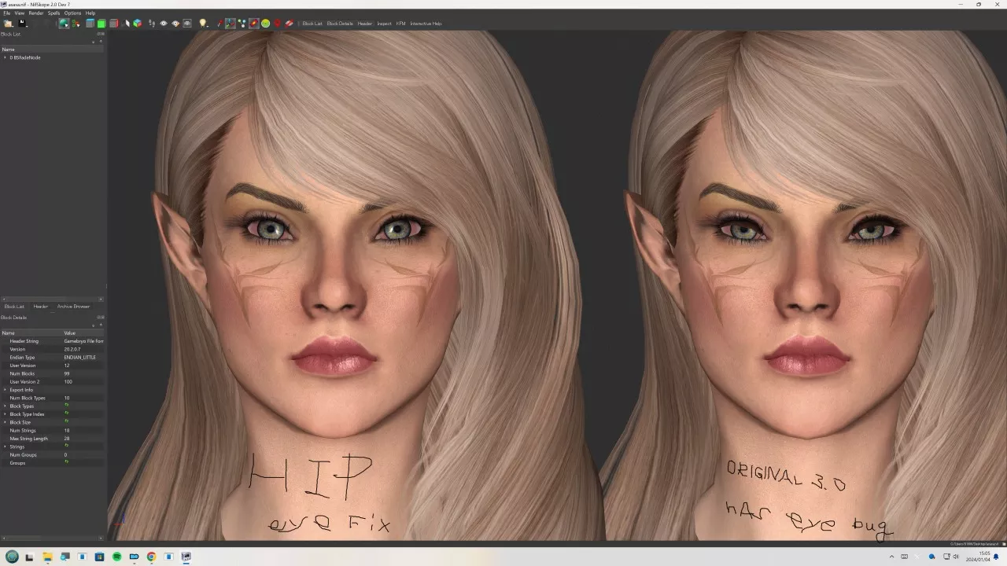Click the light bulb lighting icon
This screenshot has height=566, width=1007.
[x=203, y=24]
